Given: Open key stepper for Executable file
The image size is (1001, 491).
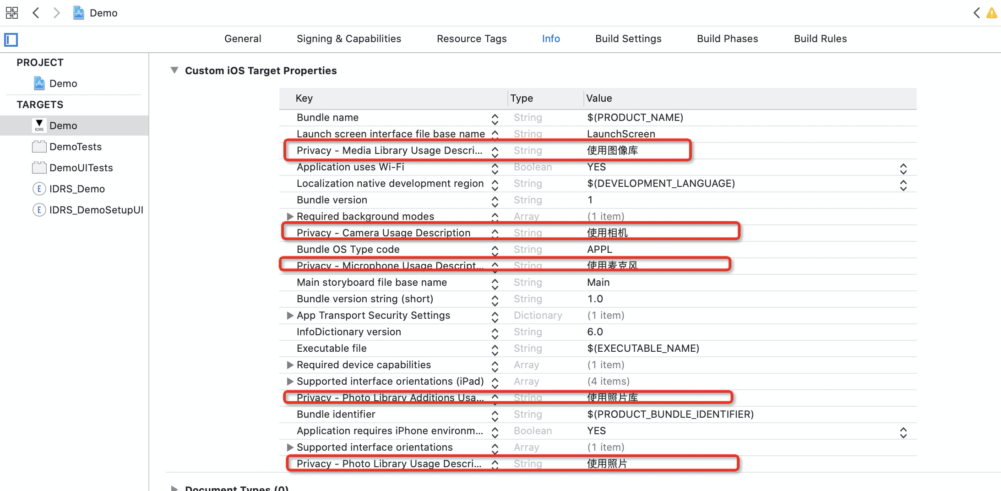Looking at the screenshot, I should pyautogui.click(x=495, y=350).
